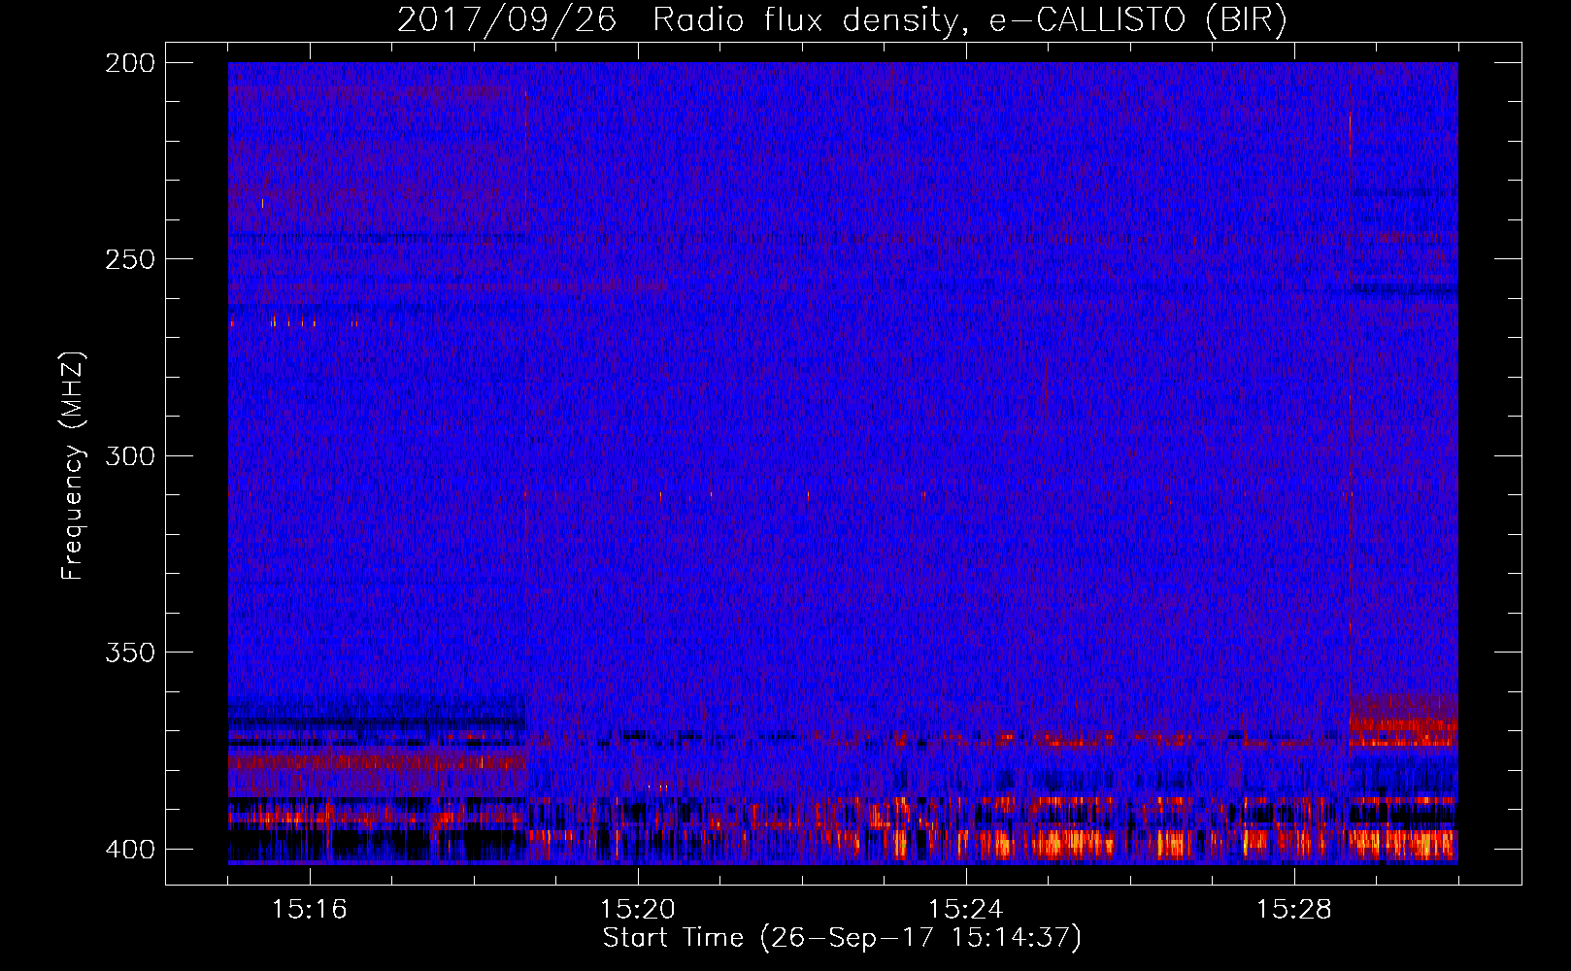Click the 250 frequency tick label
Viewport: 1571px width, 971px height.
129,259
